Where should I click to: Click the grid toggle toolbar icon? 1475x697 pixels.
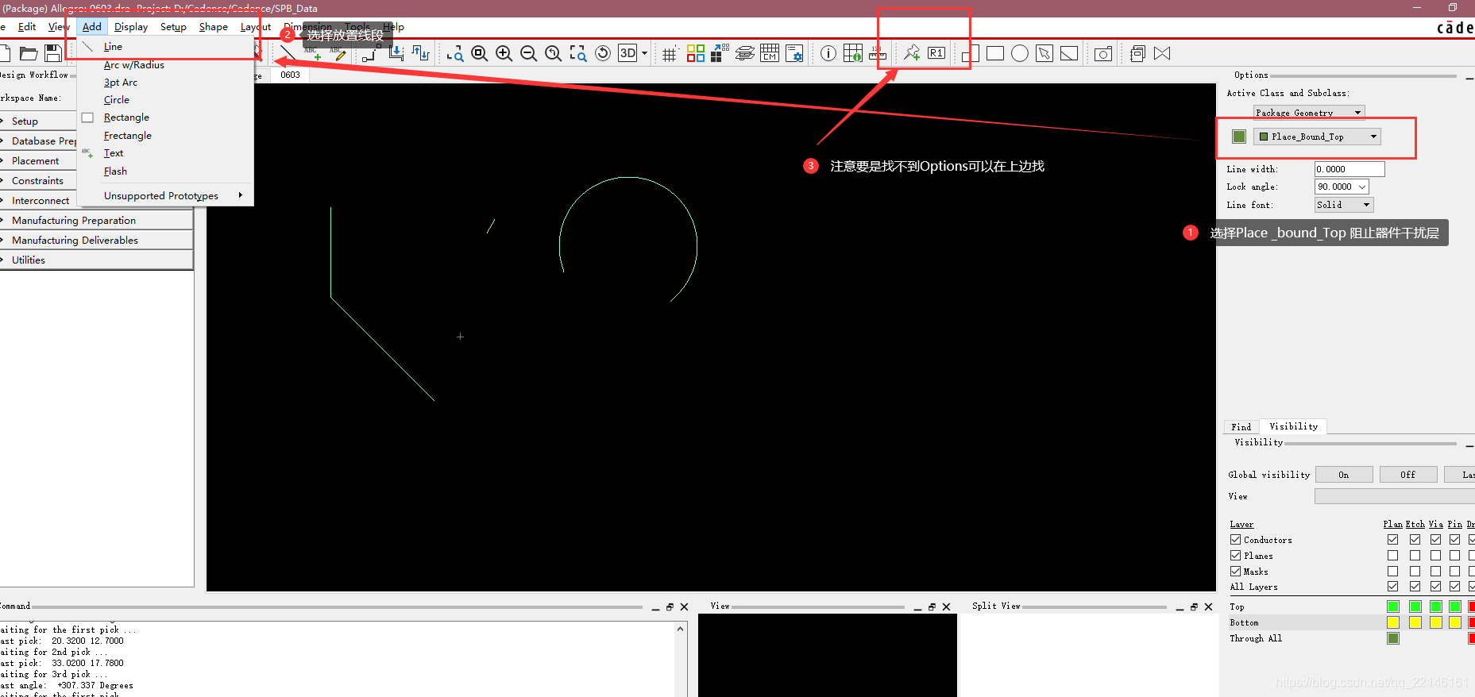[x=670, y=54]
